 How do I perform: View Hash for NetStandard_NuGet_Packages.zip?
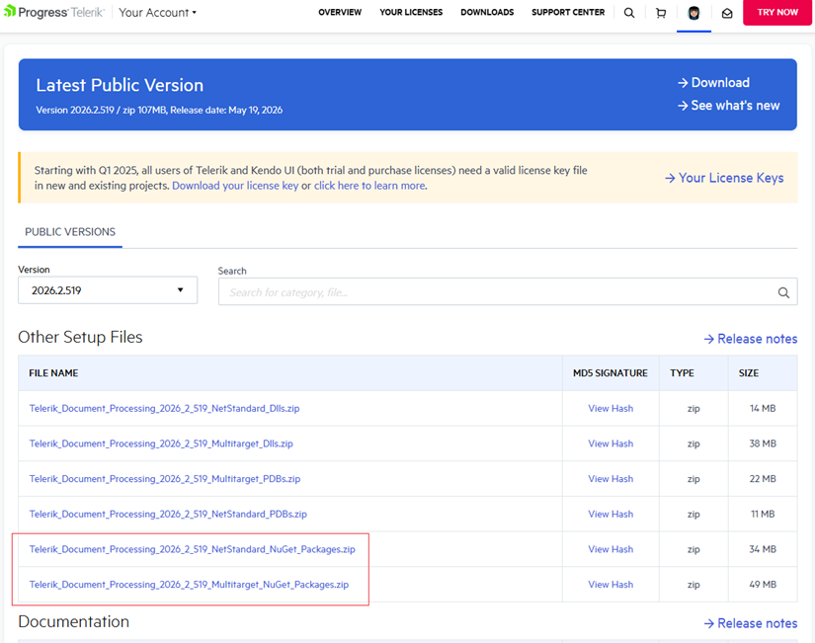tap(611, 549)
